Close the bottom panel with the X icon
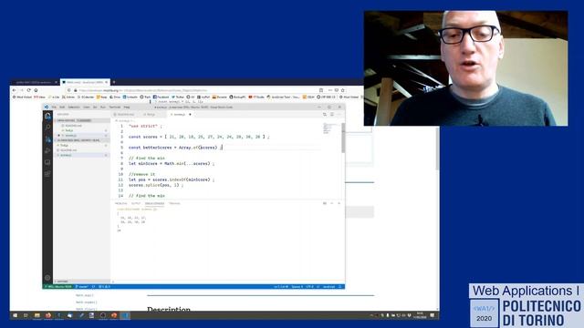This screenshot has width=584, height=328. click(x=339, y=203)
